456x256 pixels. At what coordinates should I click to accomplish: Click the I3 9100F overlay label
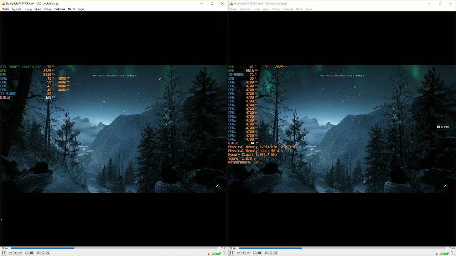(8, 94)
